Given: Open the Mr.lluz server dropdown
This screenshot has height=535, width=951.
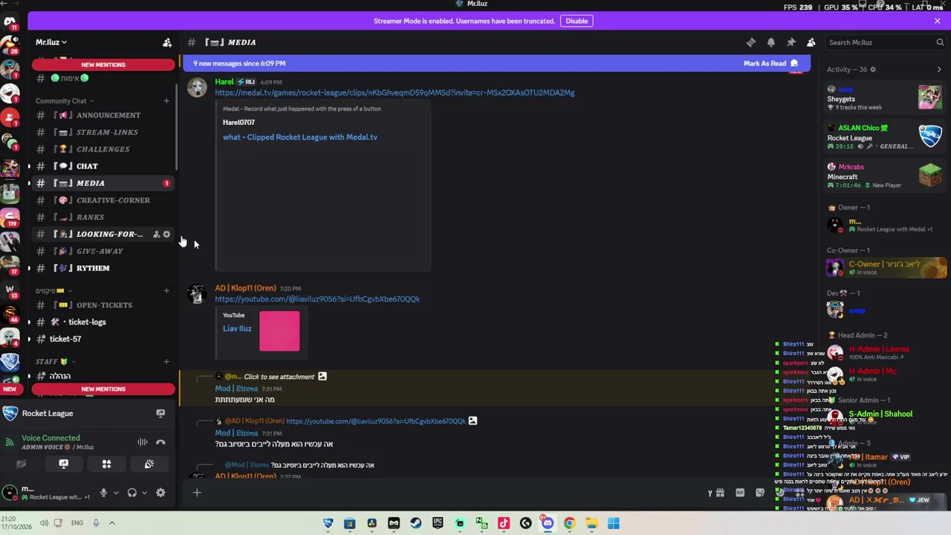Looking at the screenshot, I should click(x=51, y=42).
